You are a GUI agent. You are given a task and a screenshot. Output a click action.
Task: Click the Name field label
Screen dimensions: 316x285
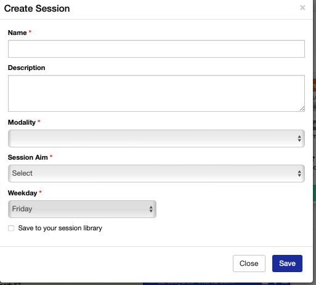pyautogui.click(x=17, y=33)
